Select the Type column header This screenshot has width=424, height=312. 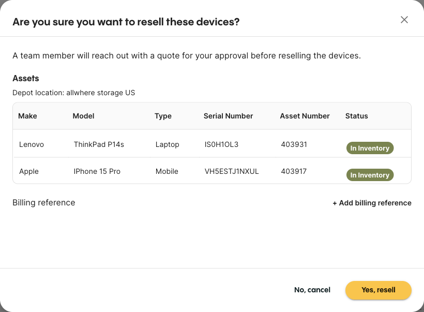163,116
